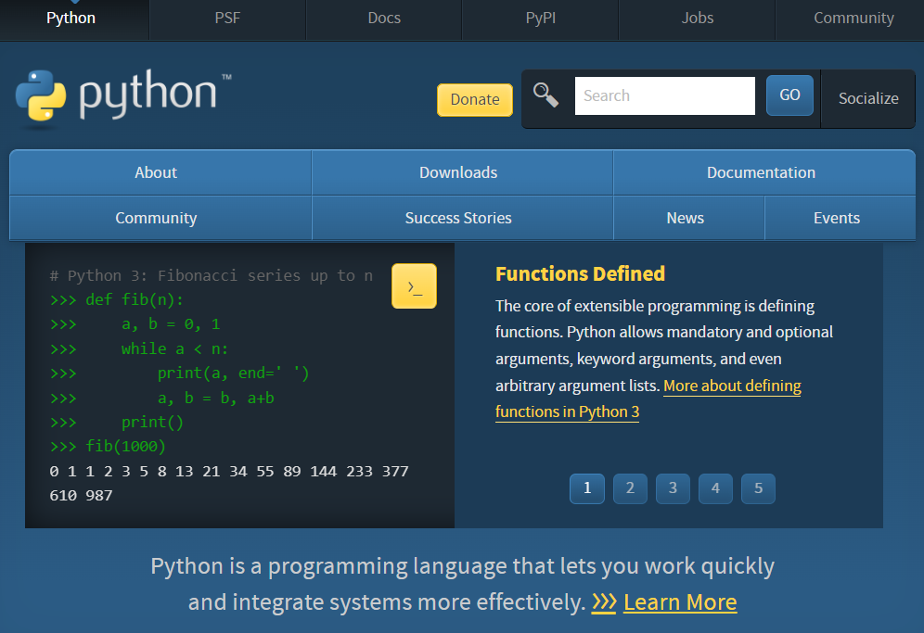Image resolution: width=924 pixels, height=633 pixels.
Task: Go to the PyPI top tab
Action: pyautogui.click(x=540, y=19)
